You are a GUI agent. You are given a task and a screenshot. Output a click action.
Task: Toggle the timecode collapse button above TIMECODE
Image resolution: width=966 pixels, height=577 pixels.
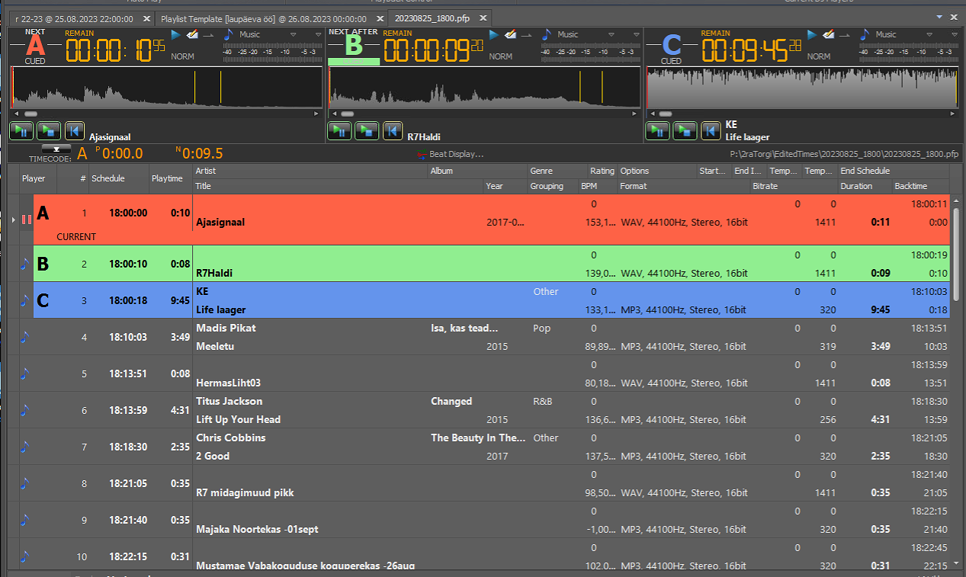56,149
